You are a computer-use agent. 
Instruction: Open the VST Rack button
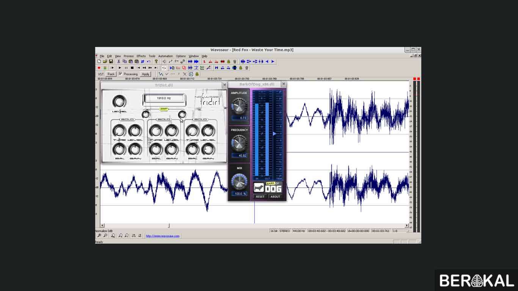pos(111,74)
